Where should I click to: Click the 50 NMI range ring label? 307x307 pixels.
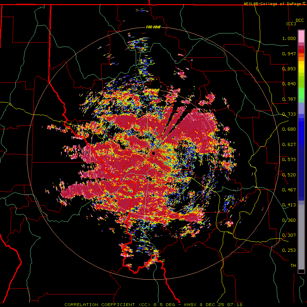click(153, 90)
